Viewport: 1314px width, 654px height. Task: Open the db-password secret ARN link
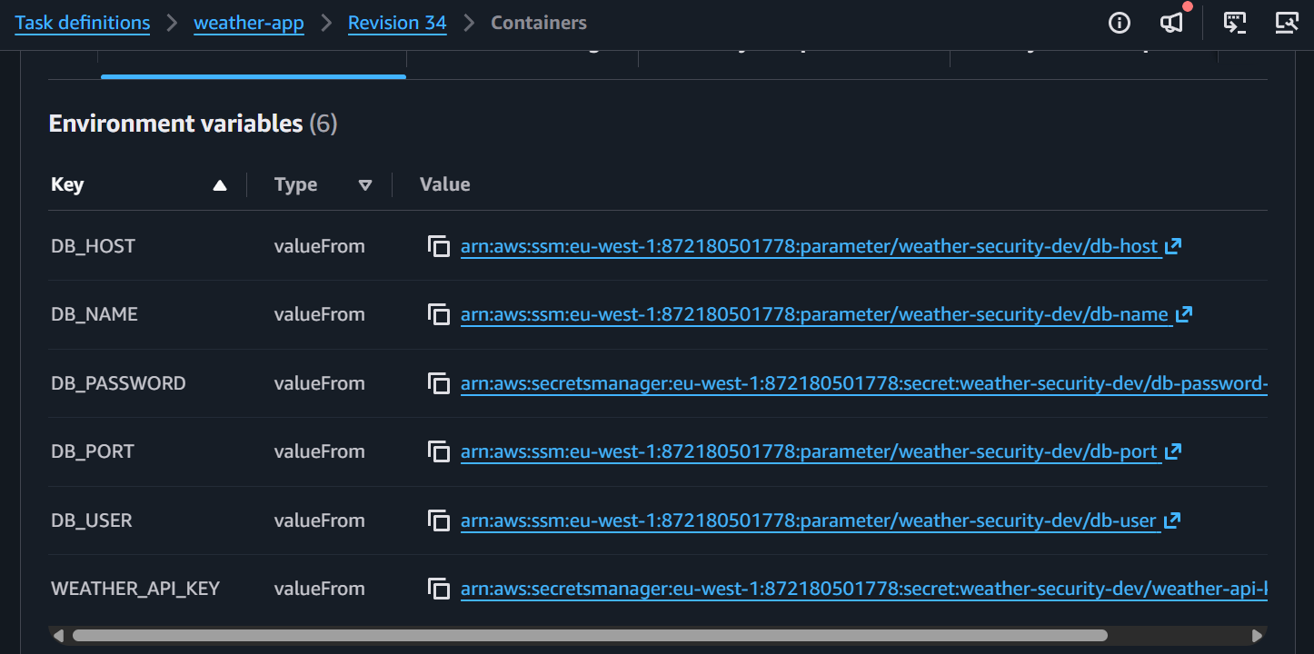[864, 383]
